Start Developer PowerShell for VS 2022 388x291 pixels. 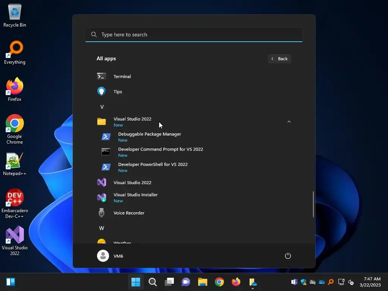click(194, 167)
